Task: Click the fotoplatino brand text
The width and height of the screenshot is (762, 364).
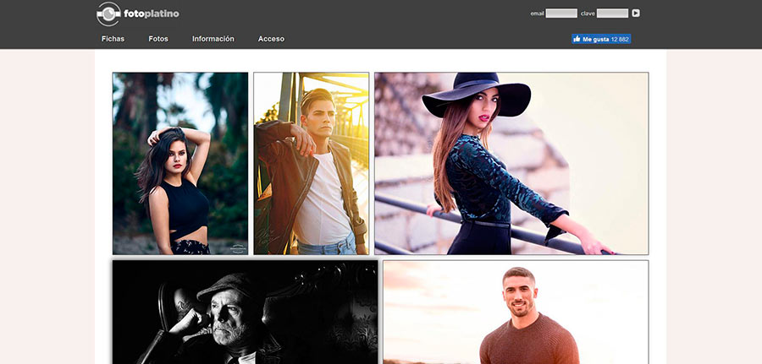Action: (x=152, y=14)
